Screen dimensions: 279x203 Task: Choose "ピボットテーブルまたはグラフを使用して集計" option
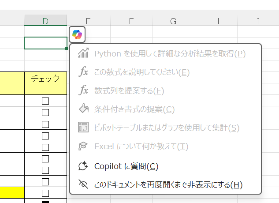[x=165, y=128]
